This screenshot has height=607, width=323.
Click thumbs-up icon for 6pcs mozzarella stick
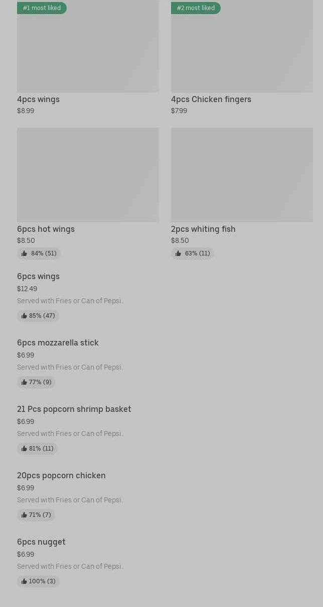point(24,382)
